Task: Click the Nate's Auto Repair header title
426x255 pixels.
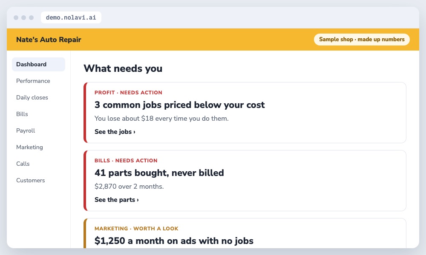Action: pos(49,40)
